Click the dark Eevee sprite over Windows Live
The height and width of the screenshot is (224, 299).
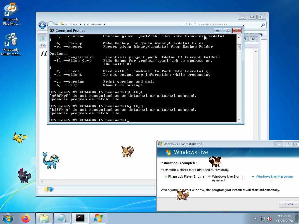tap(215, 161)
